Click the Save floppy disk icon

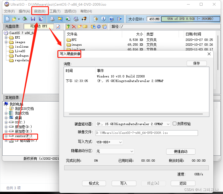(33, 19)
